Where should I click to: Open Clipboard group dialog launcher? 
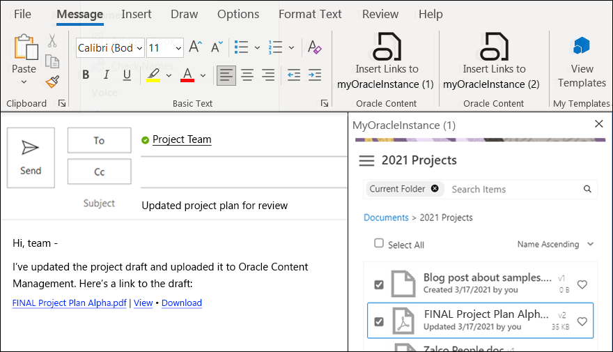62,103
